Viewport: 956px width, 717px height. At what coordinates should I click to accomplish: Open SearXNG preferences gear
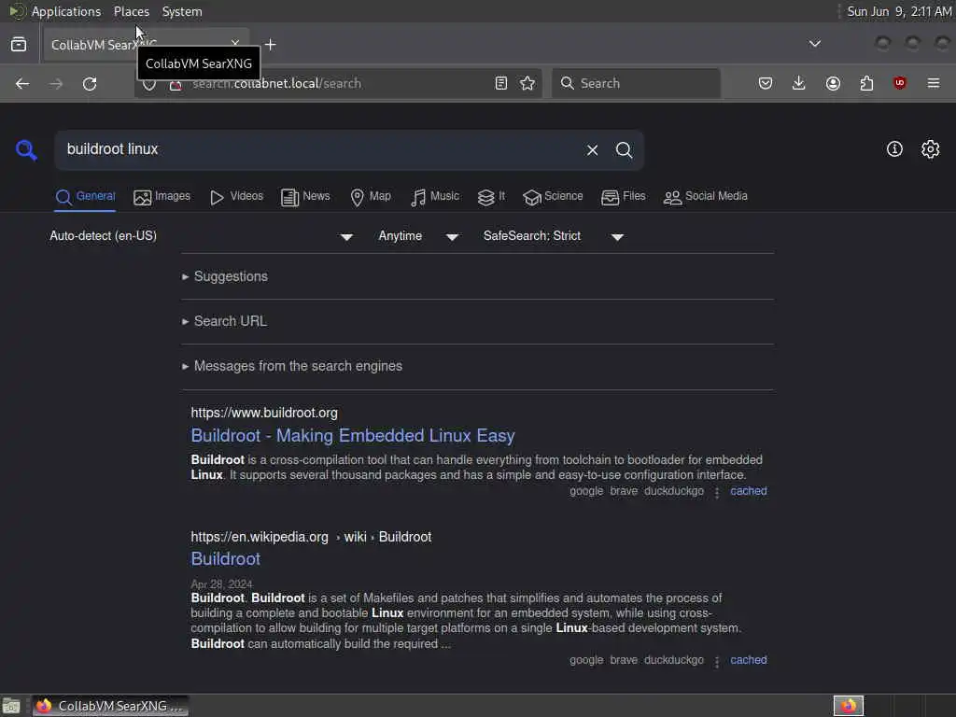click(x=931, y=149)
